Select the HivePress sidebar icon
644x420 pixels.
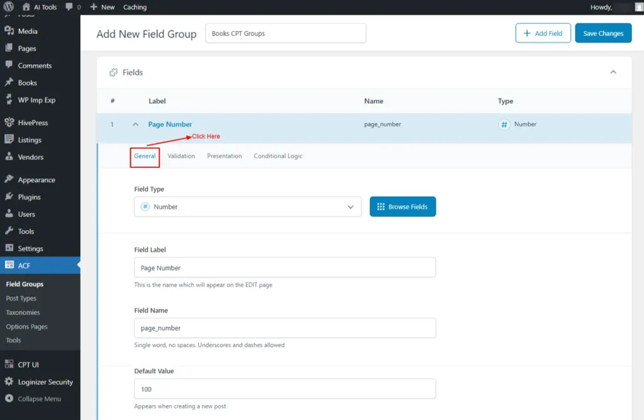coord(9,123)
